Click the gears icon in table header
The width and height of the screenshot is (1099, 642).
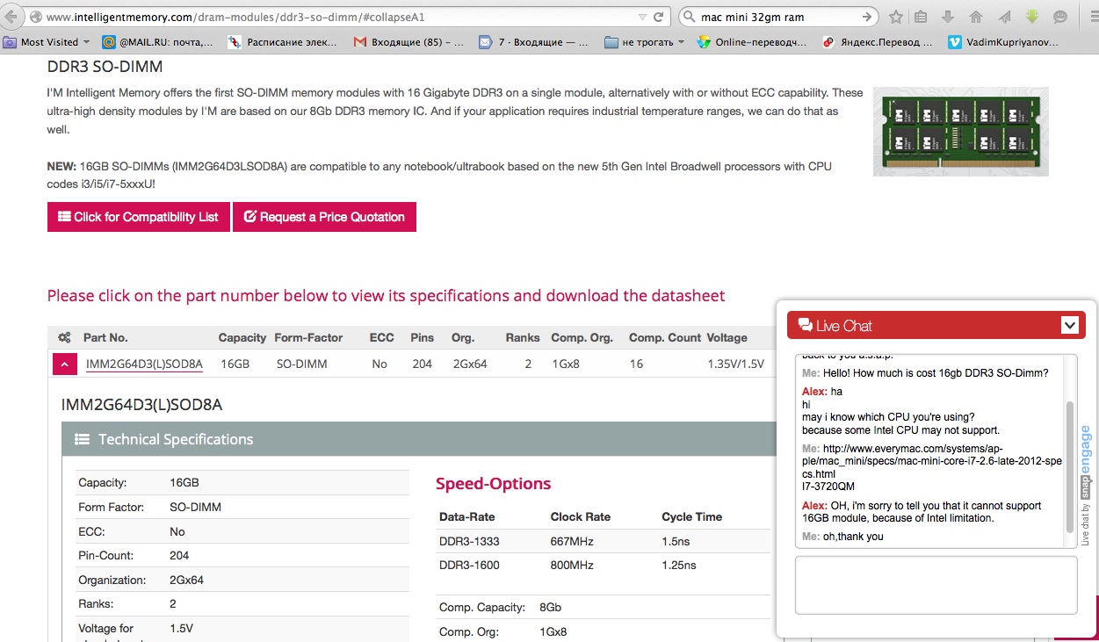64,338
